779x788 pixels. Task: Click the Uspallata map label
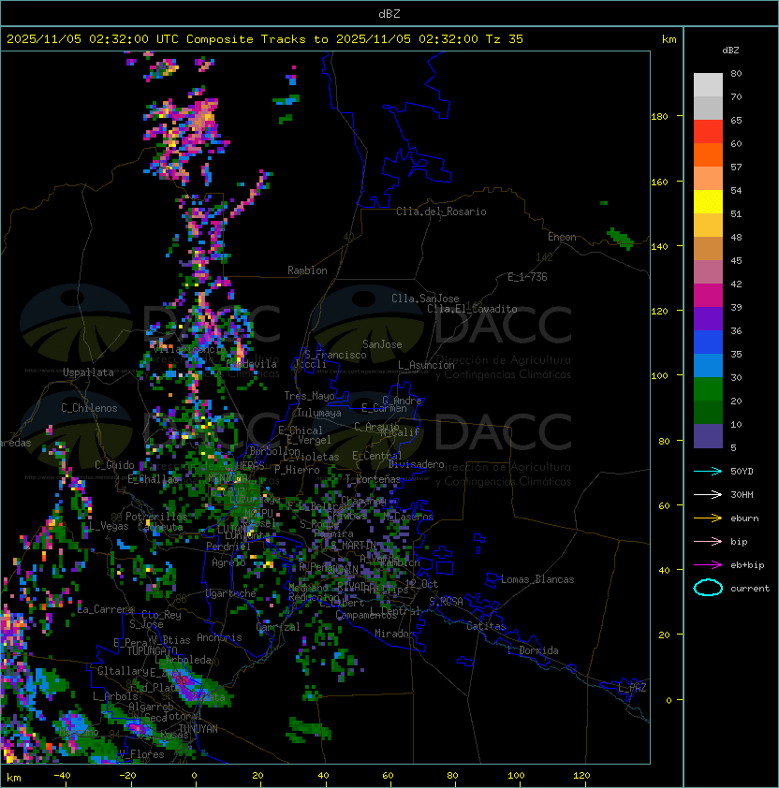coord(88,372)
